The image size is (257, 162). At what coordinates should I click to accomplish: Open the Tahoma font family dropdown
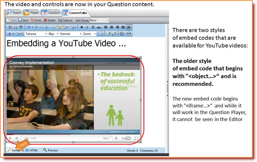pos(36,34)
